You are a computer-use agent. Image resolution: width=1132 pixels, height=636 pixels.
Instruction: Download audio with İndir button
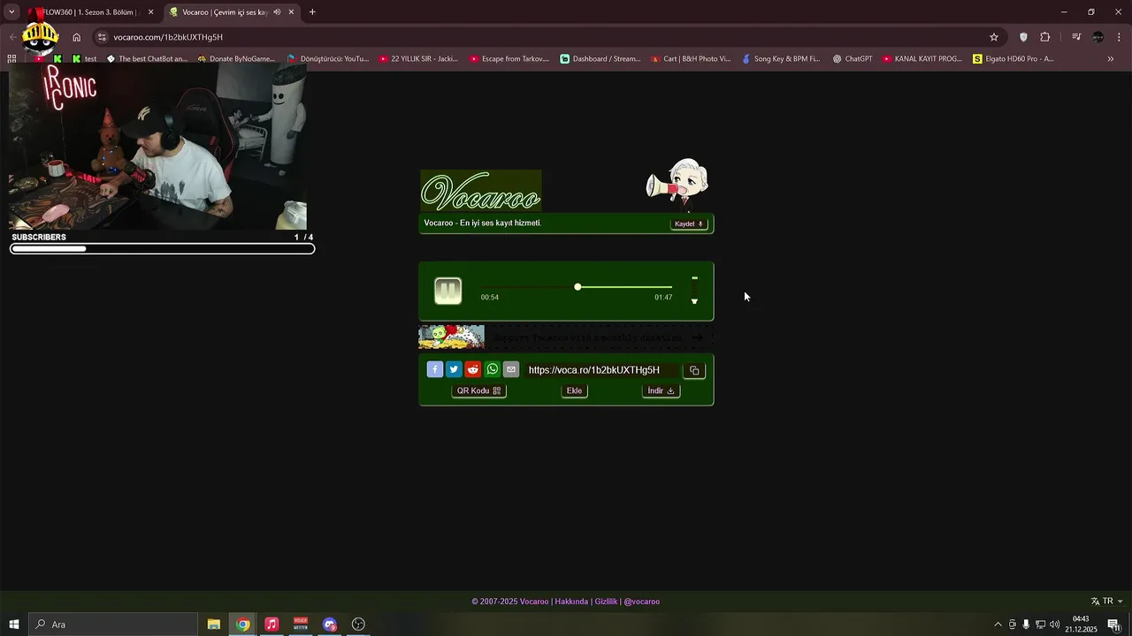click(661, 390)
